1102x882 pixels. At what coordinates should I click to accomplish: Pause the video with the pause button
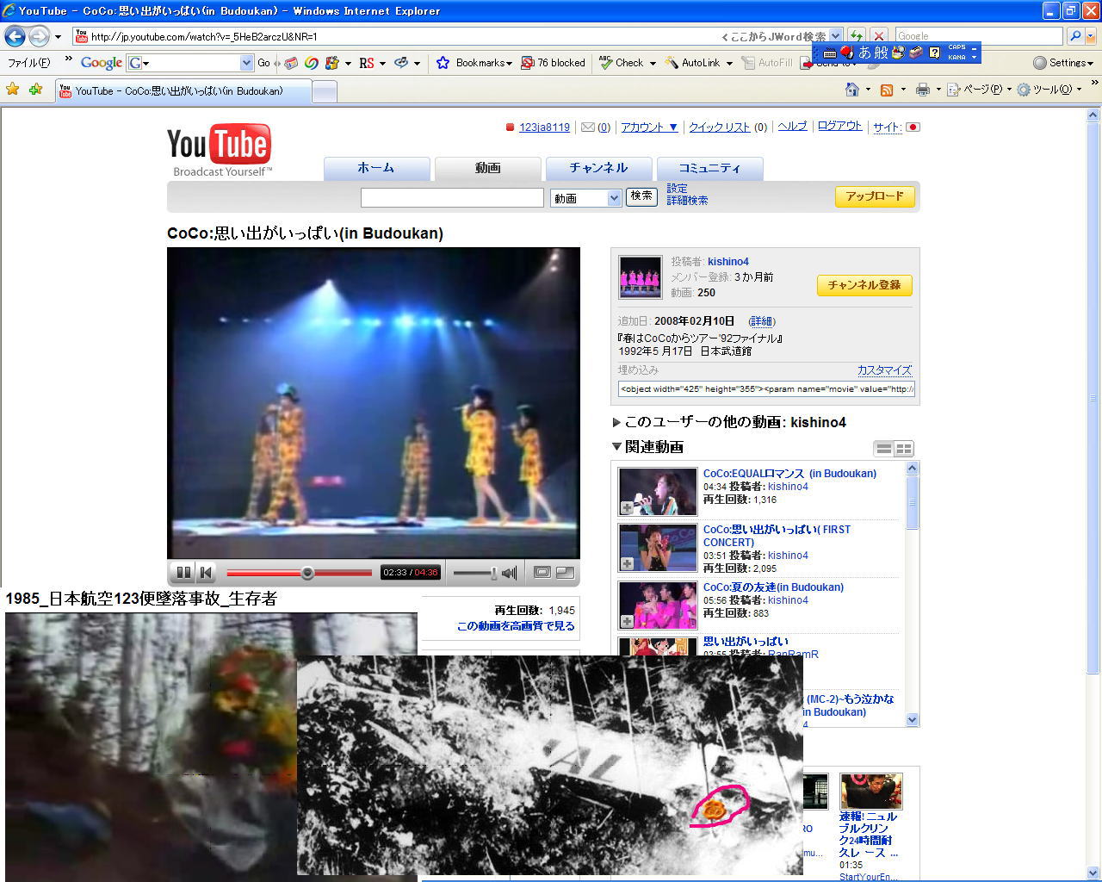183,573
